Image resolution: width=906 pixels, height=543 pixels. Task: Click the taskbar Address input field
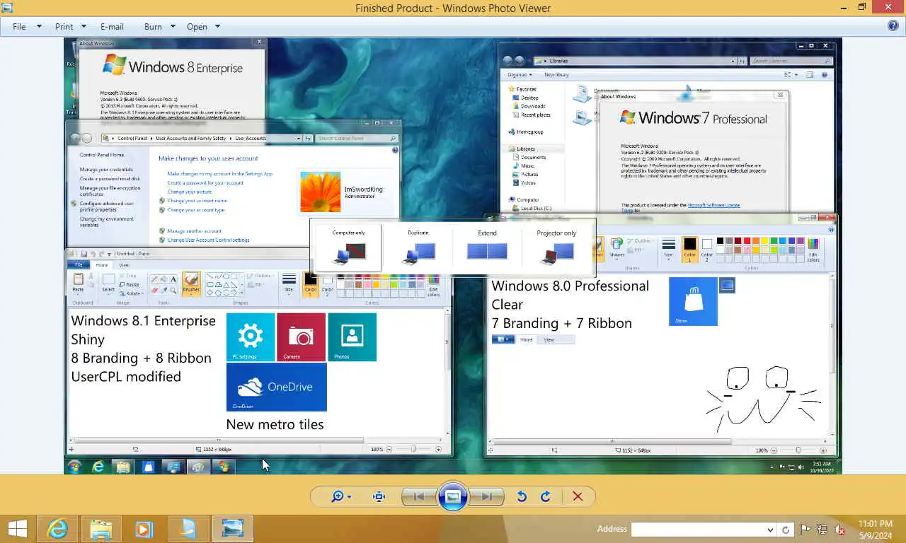698,529
